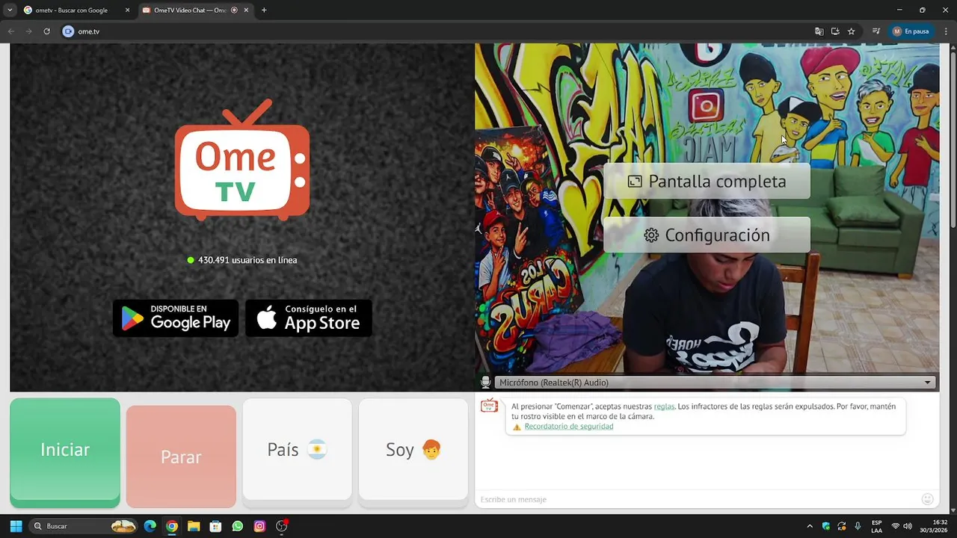Screen dimensions: 957x538
Task: Open the volume speaker tray icon
Action: click(x=908, y=526)
